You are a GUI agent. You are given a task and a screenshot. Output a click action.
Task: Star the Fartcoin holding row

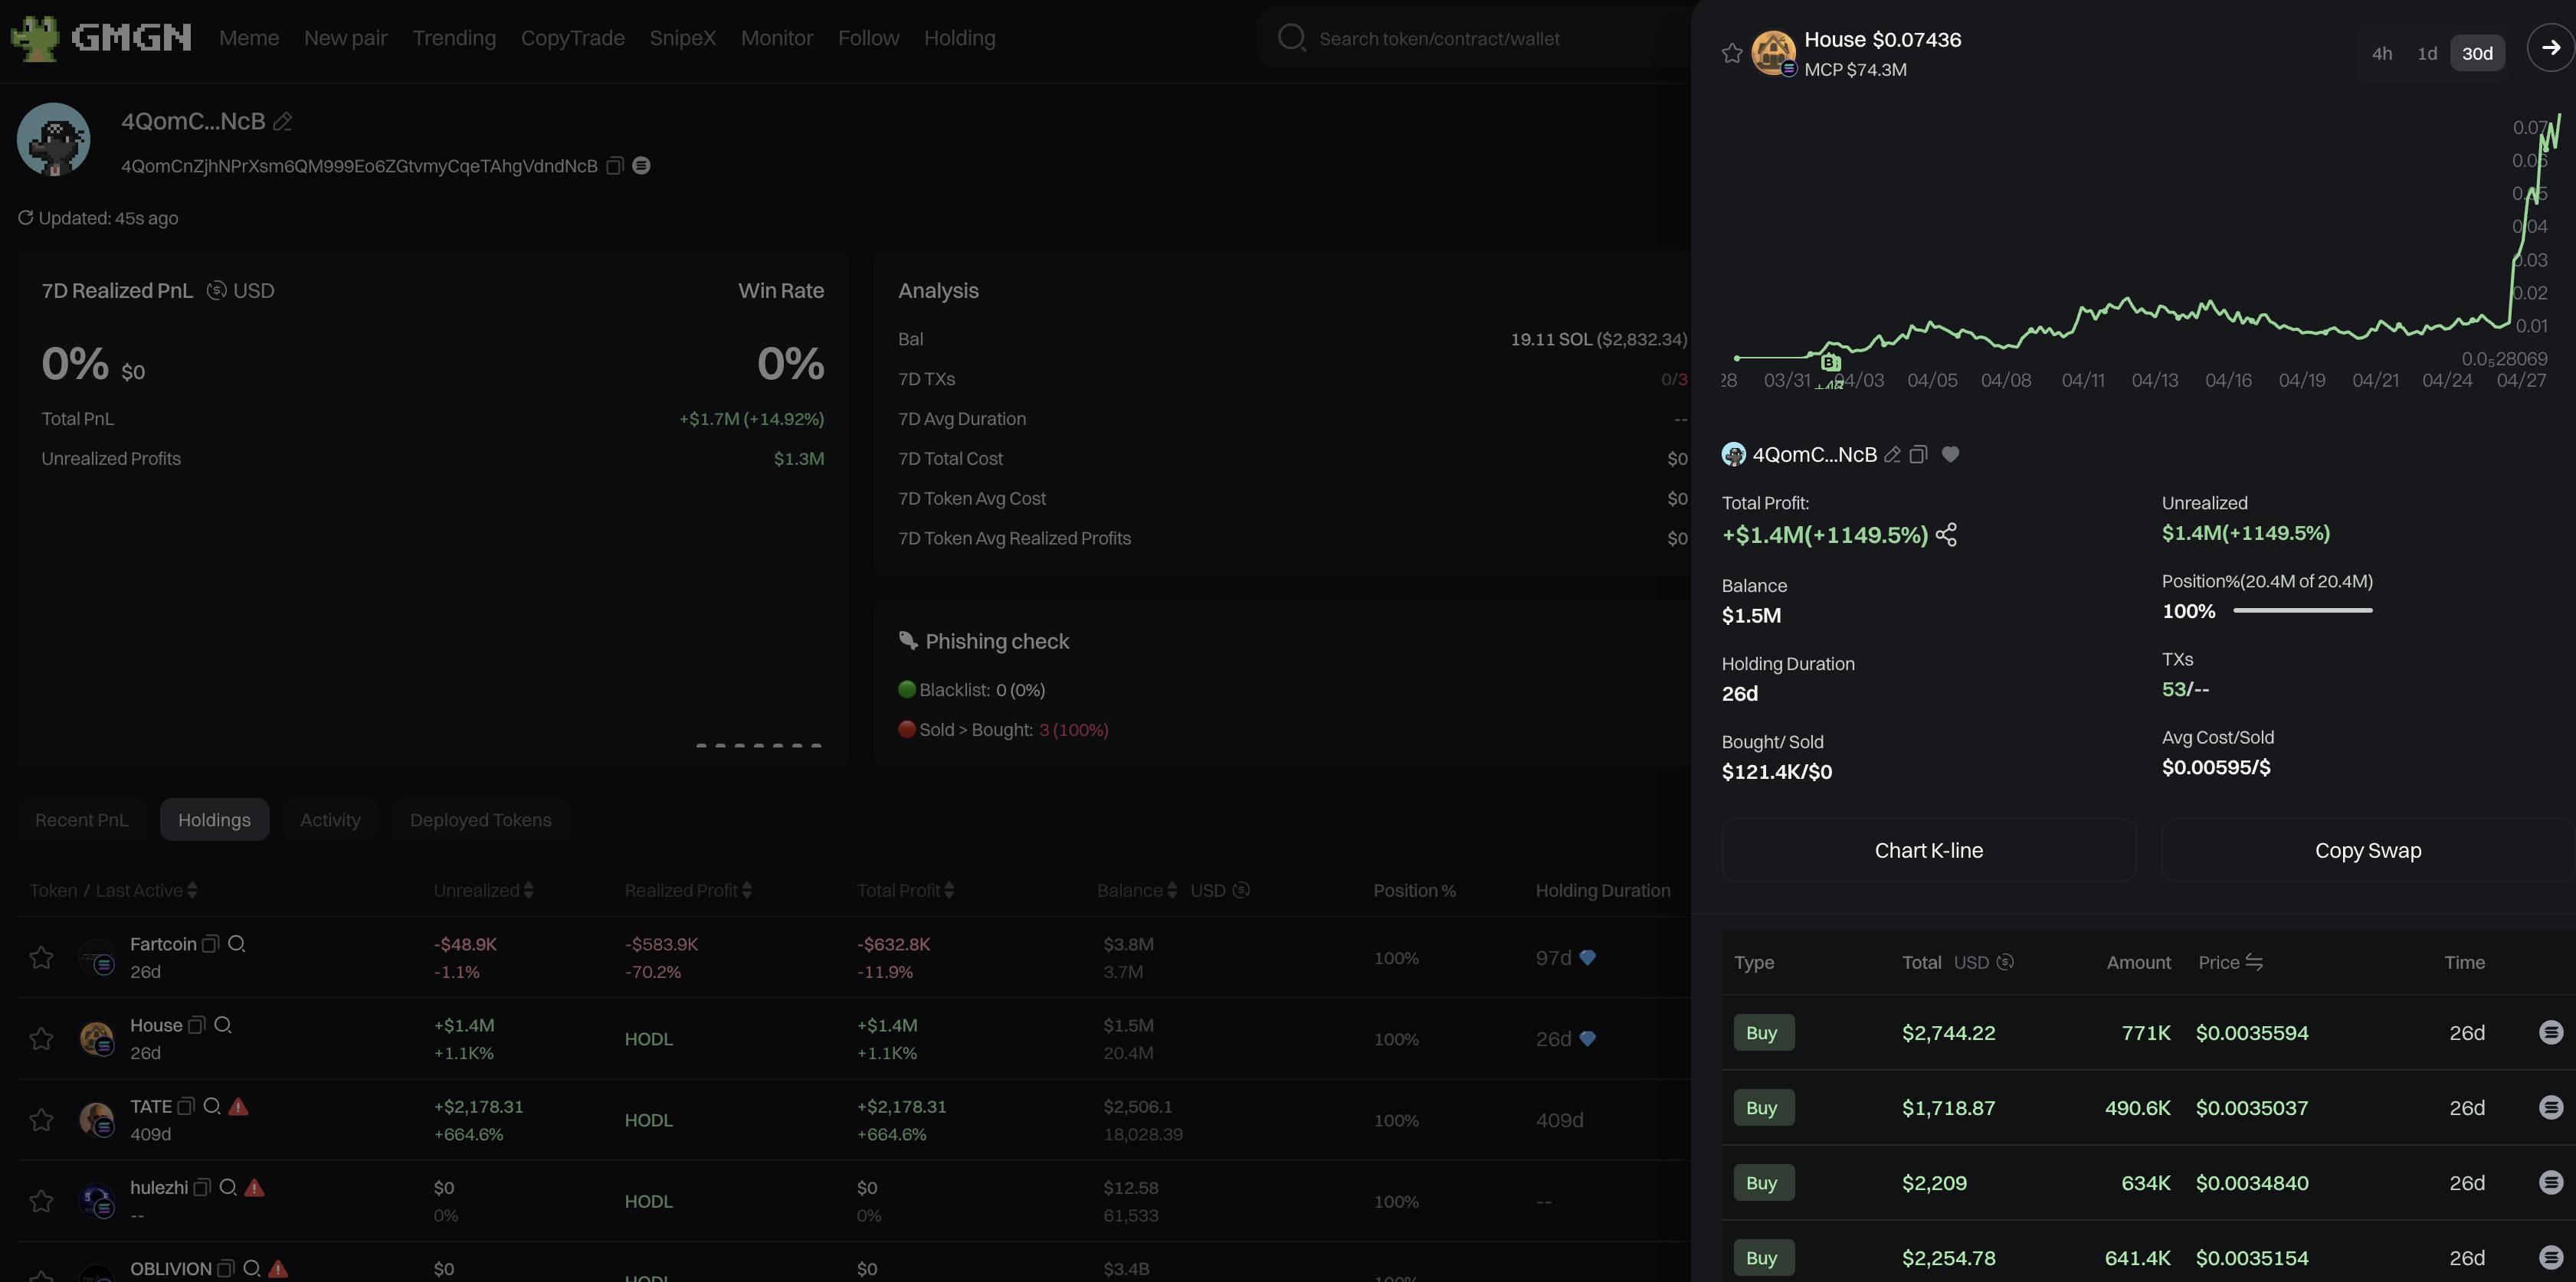(x=41, y=957)
